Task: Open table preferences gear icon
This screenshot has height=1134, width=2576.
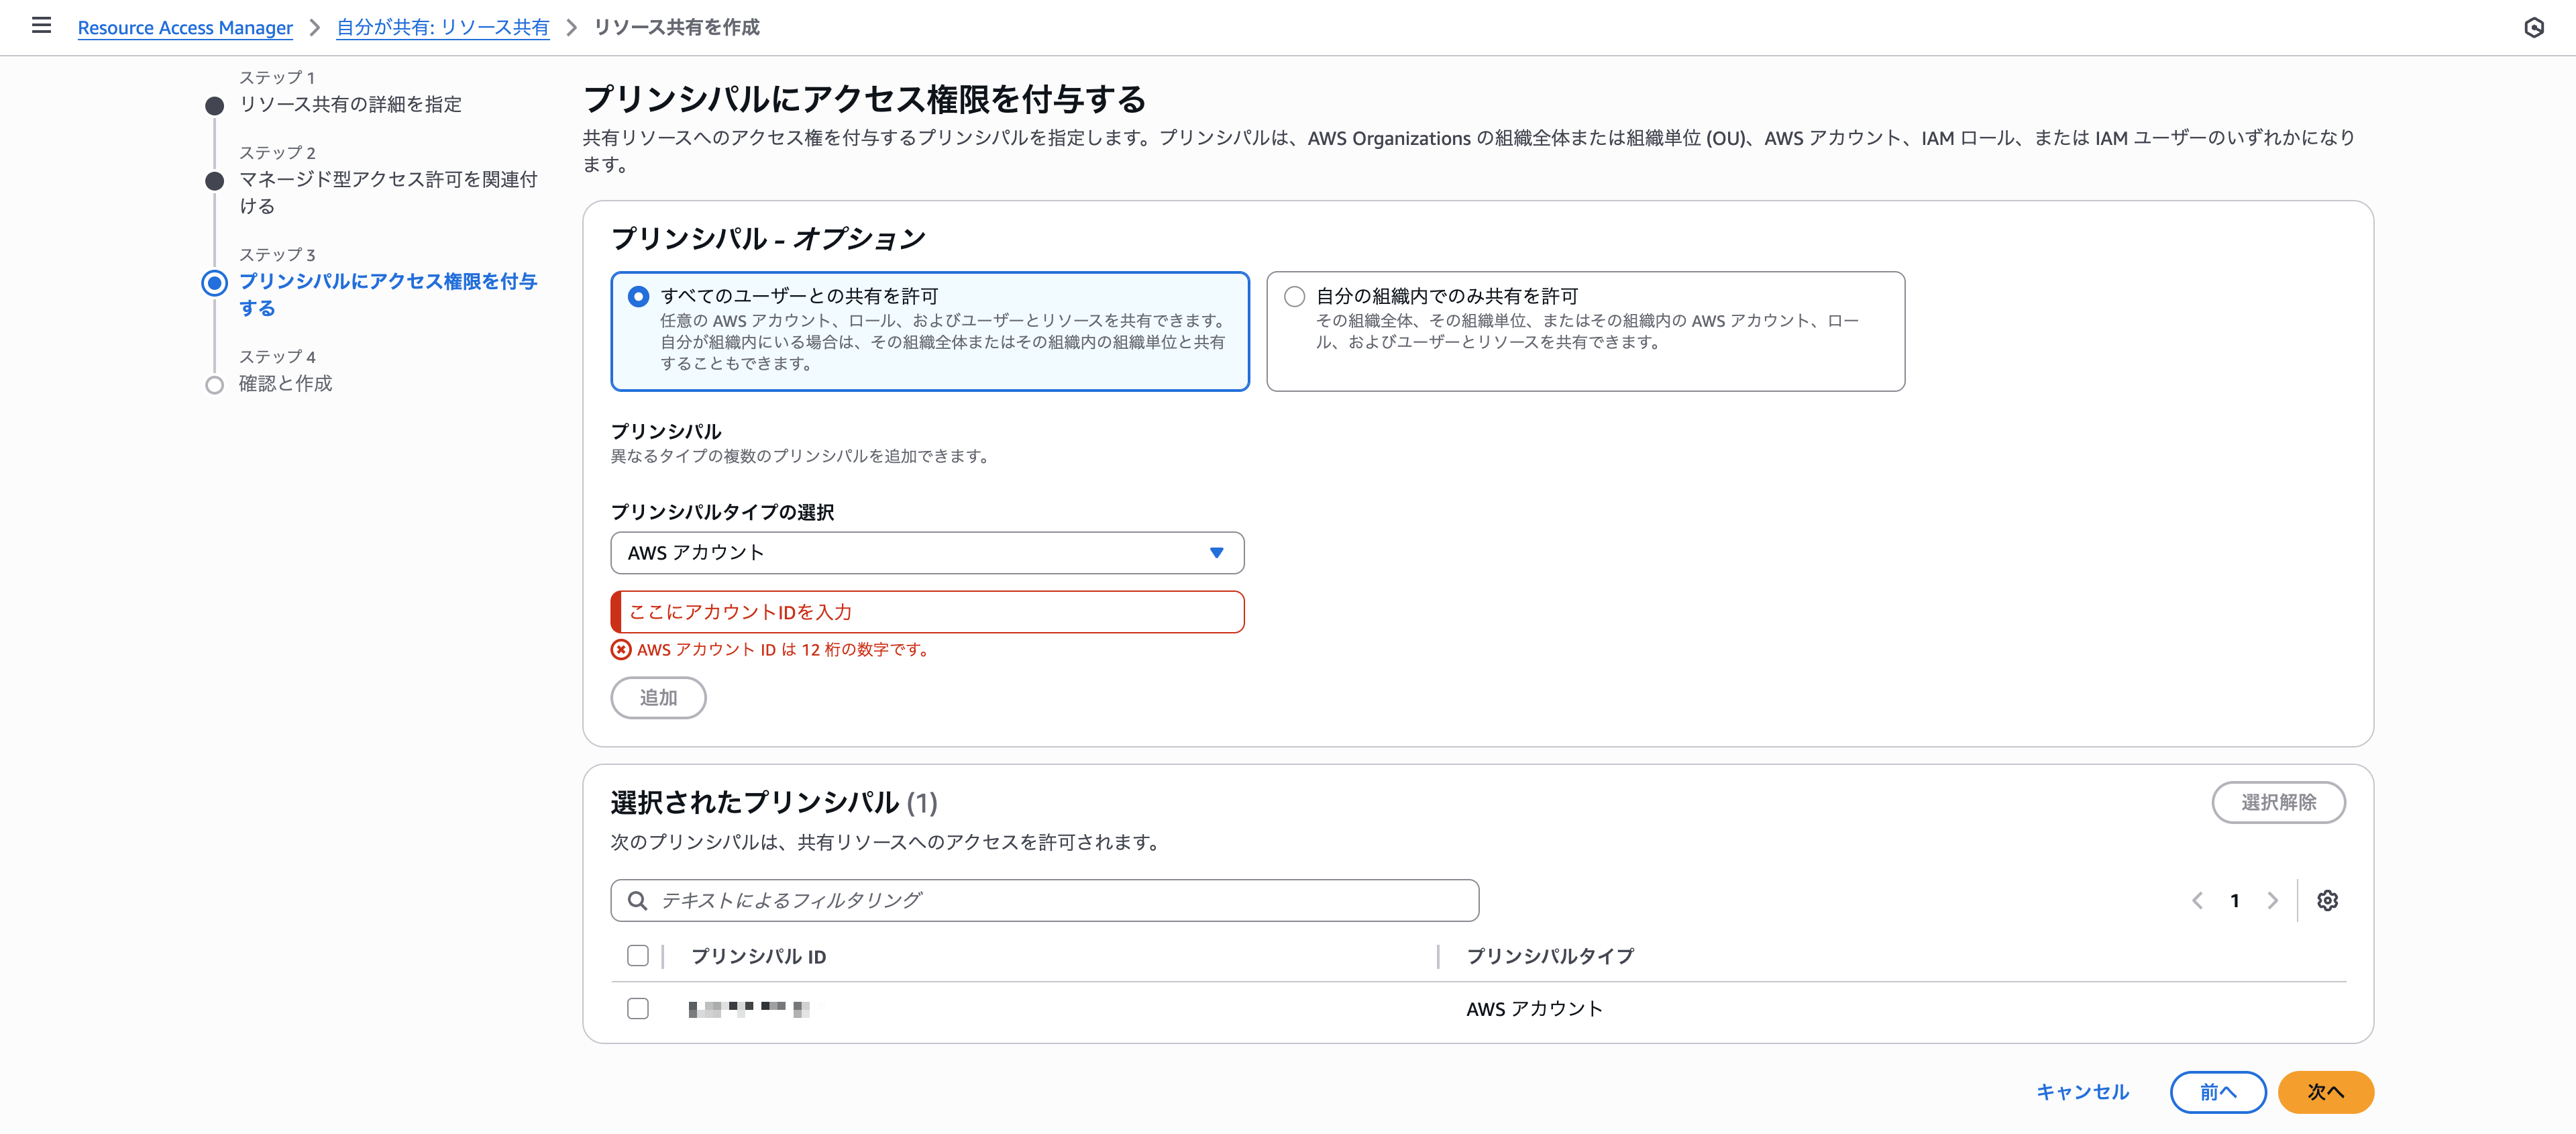Action: click(2327, 900)
